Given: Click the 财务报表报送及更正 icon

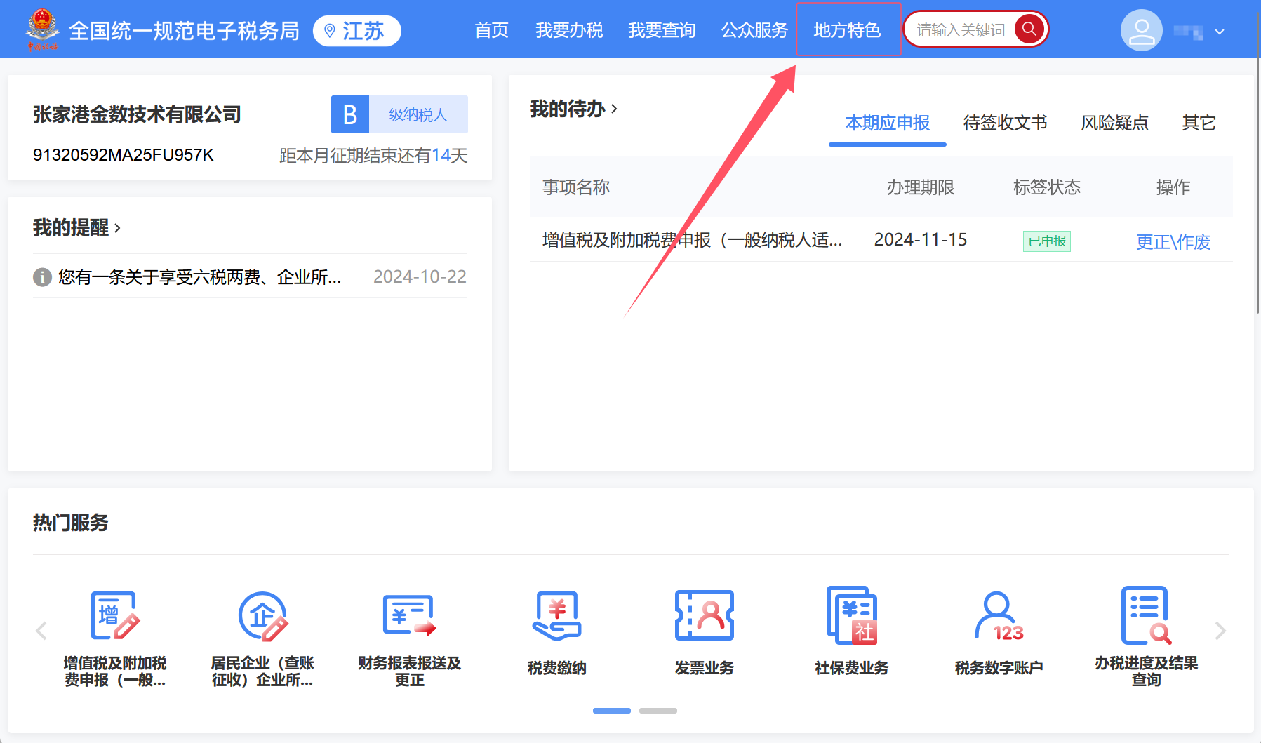Looking at the screenshot, I should coord(409,617).
